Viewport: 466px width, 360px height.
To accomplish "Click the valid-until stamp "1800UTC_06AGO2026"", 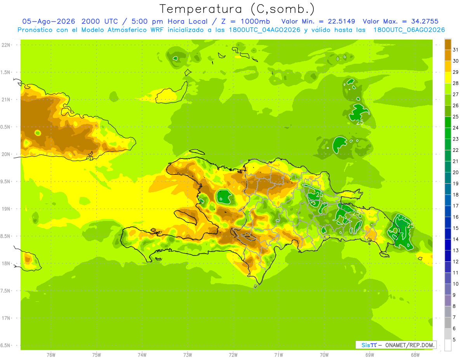I will point(409,30).
